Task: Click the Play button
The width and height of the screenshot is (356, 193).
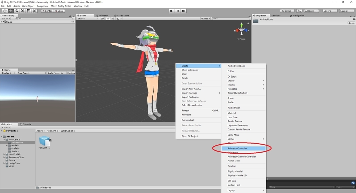Action: click(172, 11)
